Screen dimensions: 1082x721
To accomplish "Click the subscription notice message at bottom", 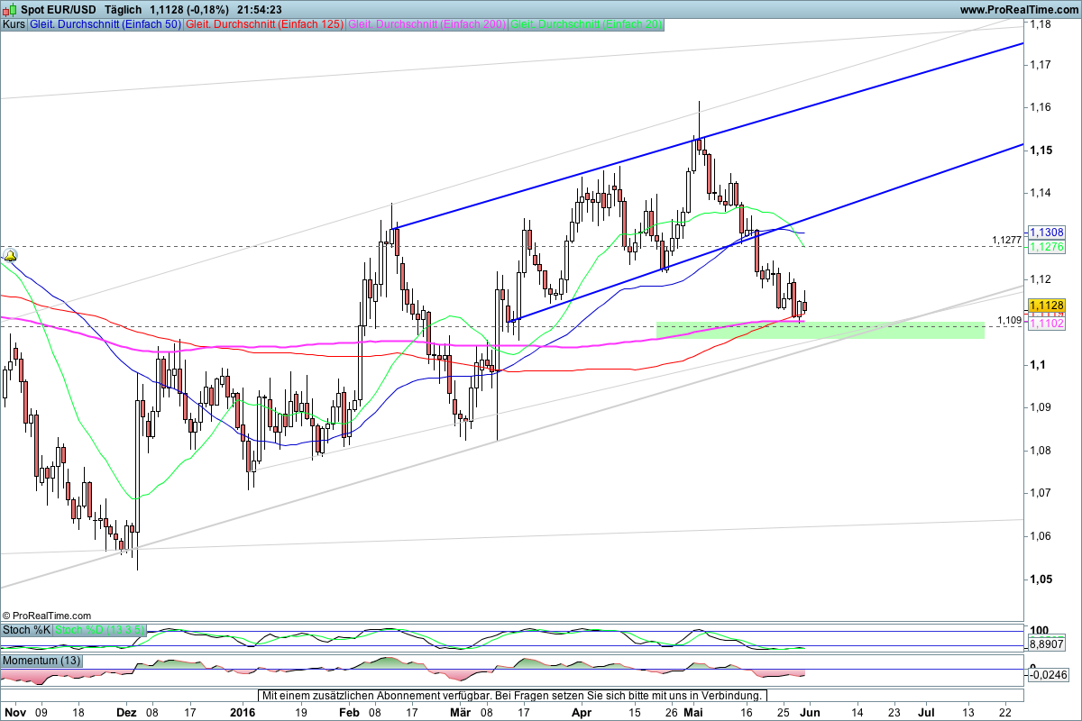I will (513, 696).
